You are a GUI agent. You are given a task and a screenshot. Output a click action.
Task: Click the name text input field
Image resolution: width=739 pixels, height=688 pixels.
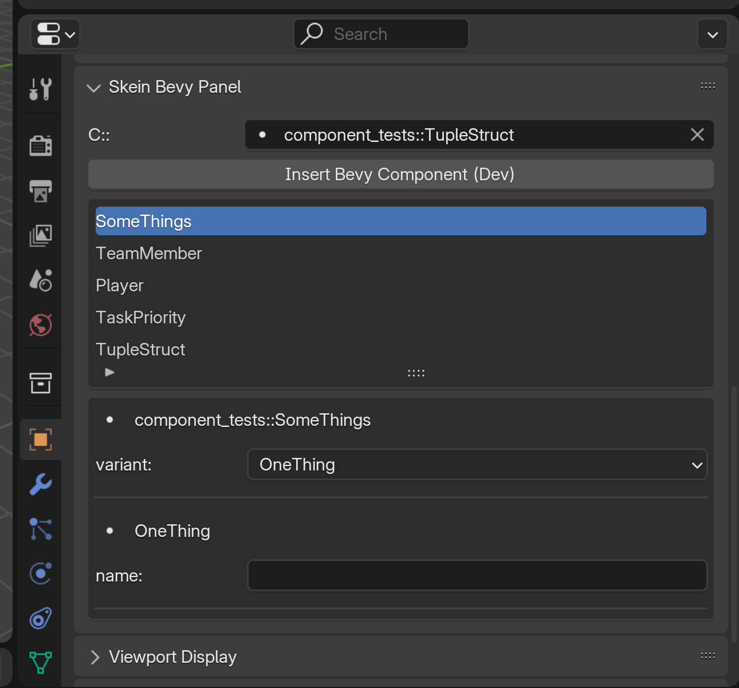click(x=477, y=576)
